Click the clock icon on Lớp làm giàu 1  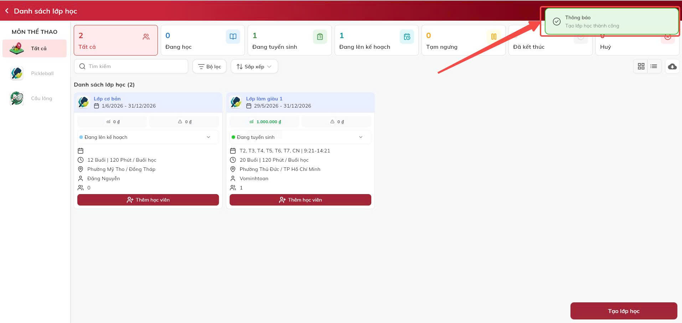click(233, 160)
